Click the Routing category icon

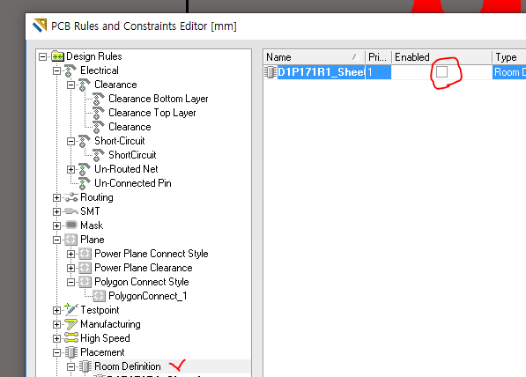click(x=71, y=197)
